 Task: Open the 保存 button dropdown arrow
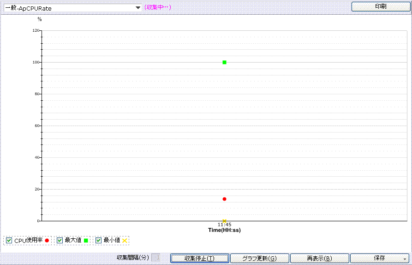(405, 259)
